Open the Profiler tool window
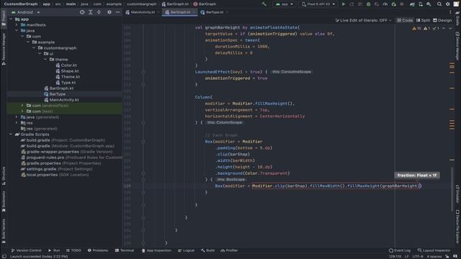 [x=229, y=250]
